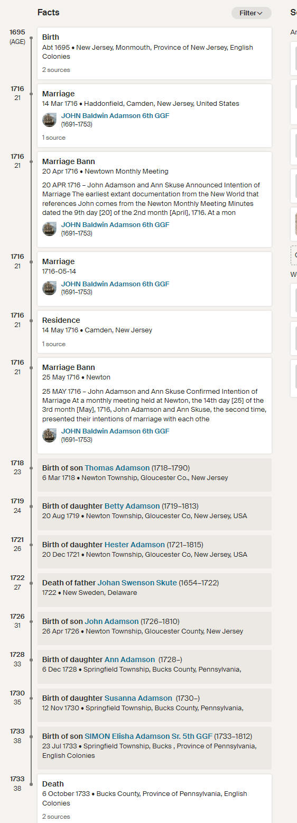
Task: Click ship avatar in 20 Apr Marriage Bann
Action: pos(50,229)
